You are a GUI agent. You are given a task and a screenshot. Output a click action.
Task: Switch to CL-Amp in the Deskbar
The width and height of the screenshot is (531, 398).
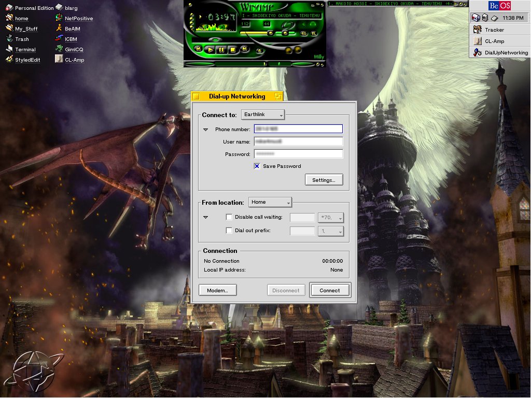tap(499, 41)
